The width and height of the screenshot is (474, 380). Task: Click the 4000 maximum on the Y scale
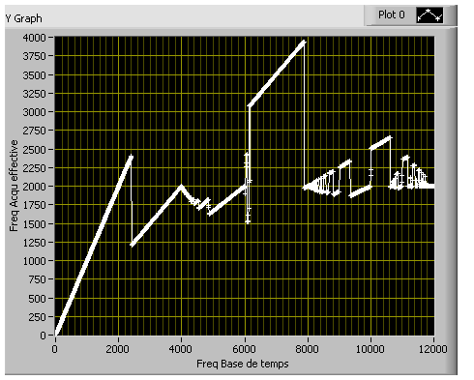[x=34, y=38]
